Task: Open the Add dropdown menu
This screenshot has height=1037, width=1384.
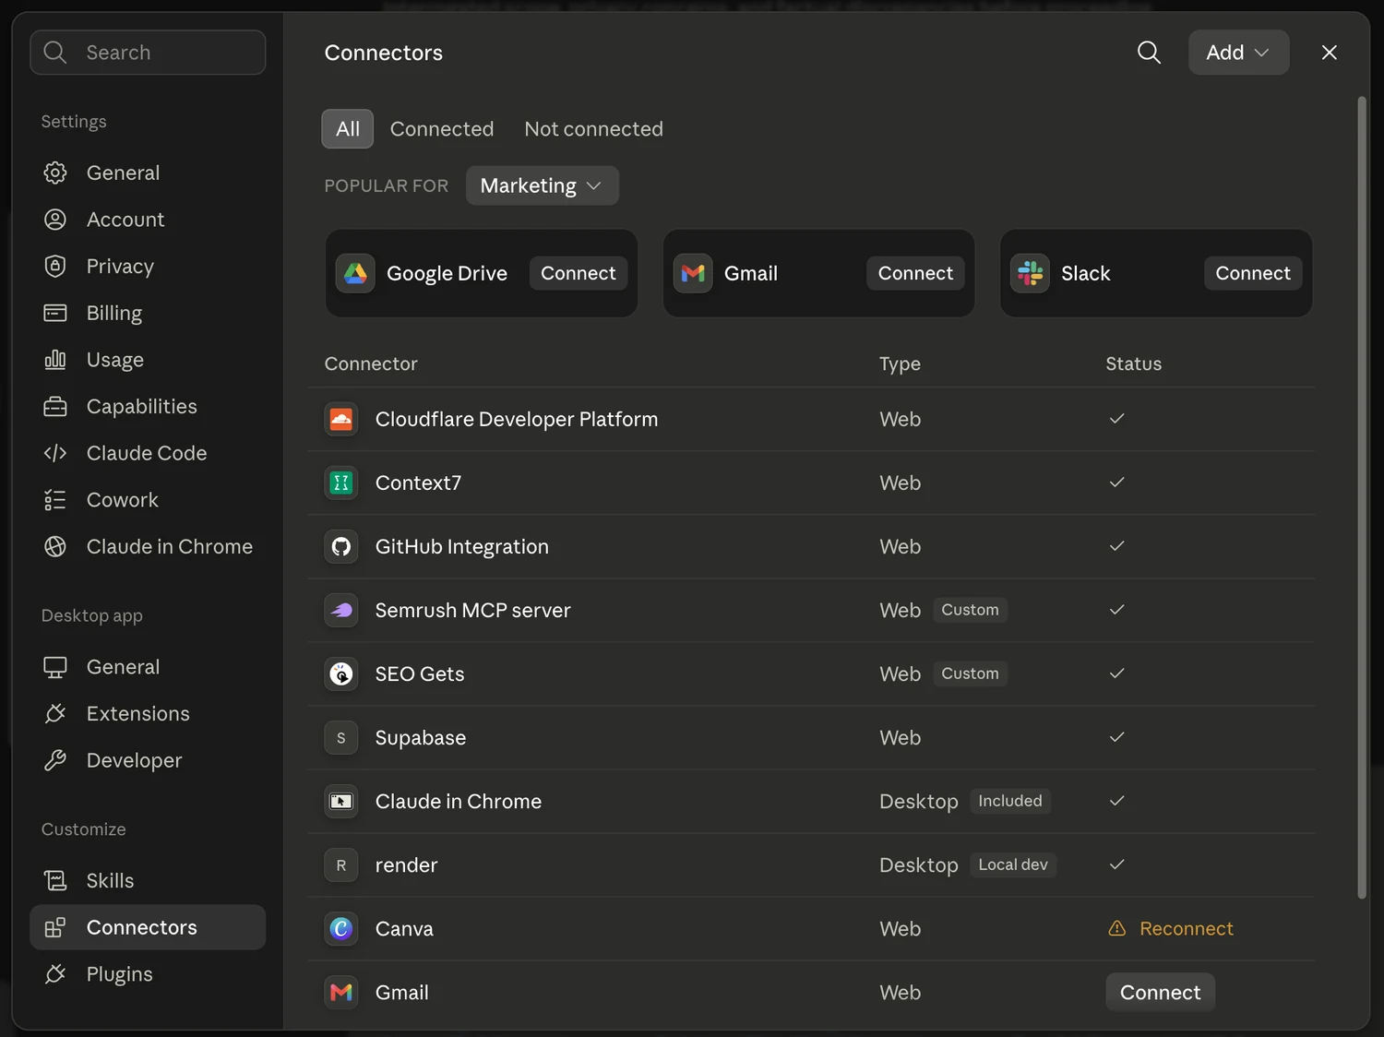Action: [1238, 53]
